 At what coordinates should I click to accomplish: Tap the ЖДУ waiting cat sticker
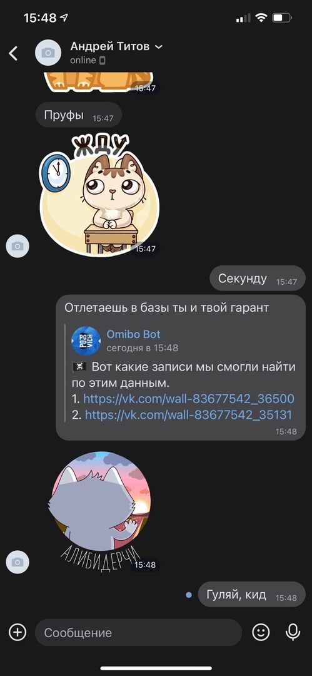pyautogui.click(x=99, y=195)
